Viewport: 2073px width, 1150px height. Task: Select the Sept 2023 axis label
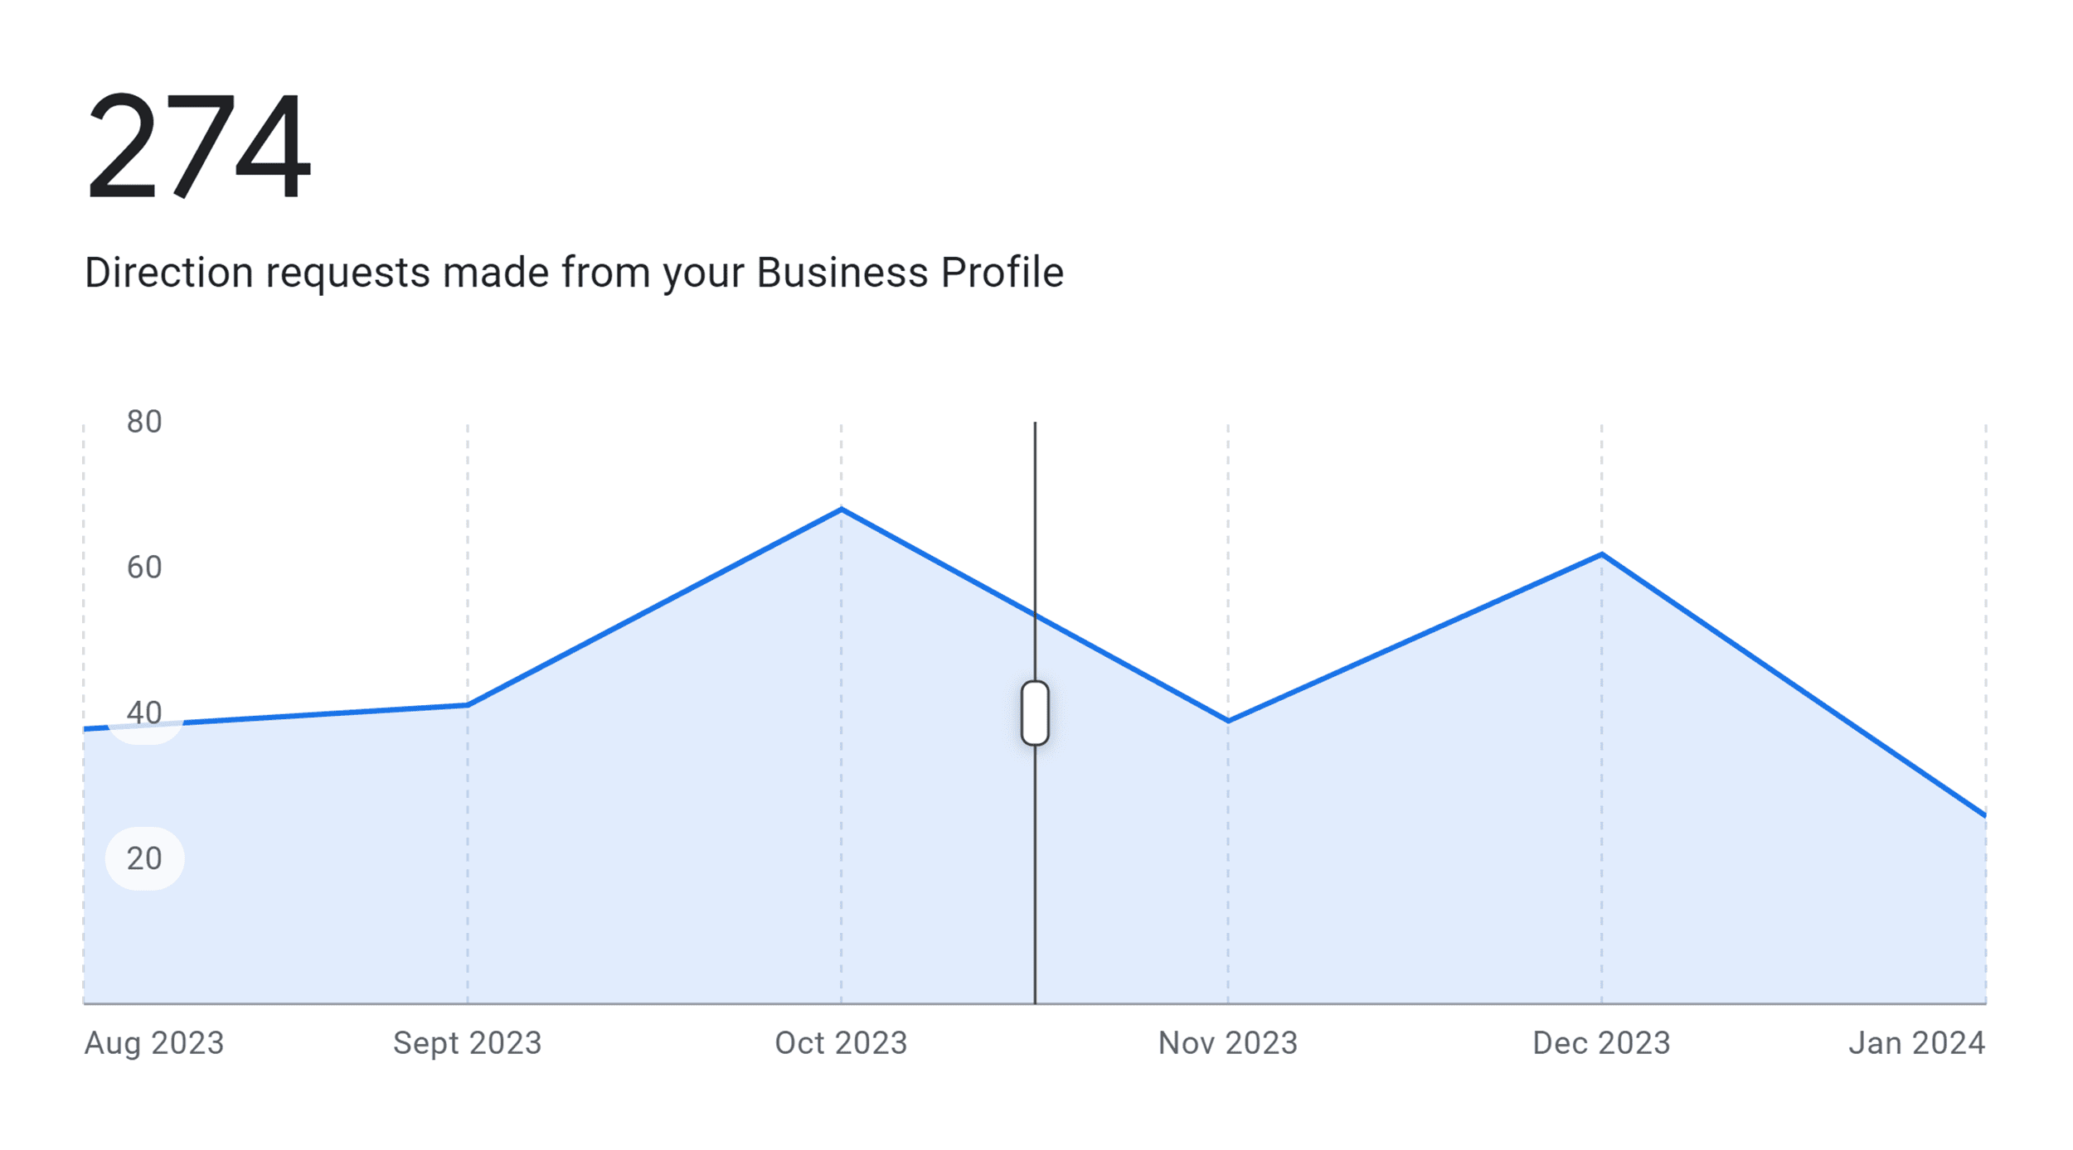467,1043
